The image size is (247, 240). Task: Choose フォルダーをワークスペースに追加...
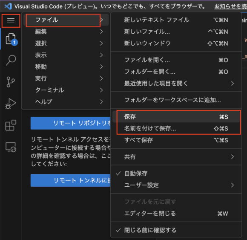[176, 100]
